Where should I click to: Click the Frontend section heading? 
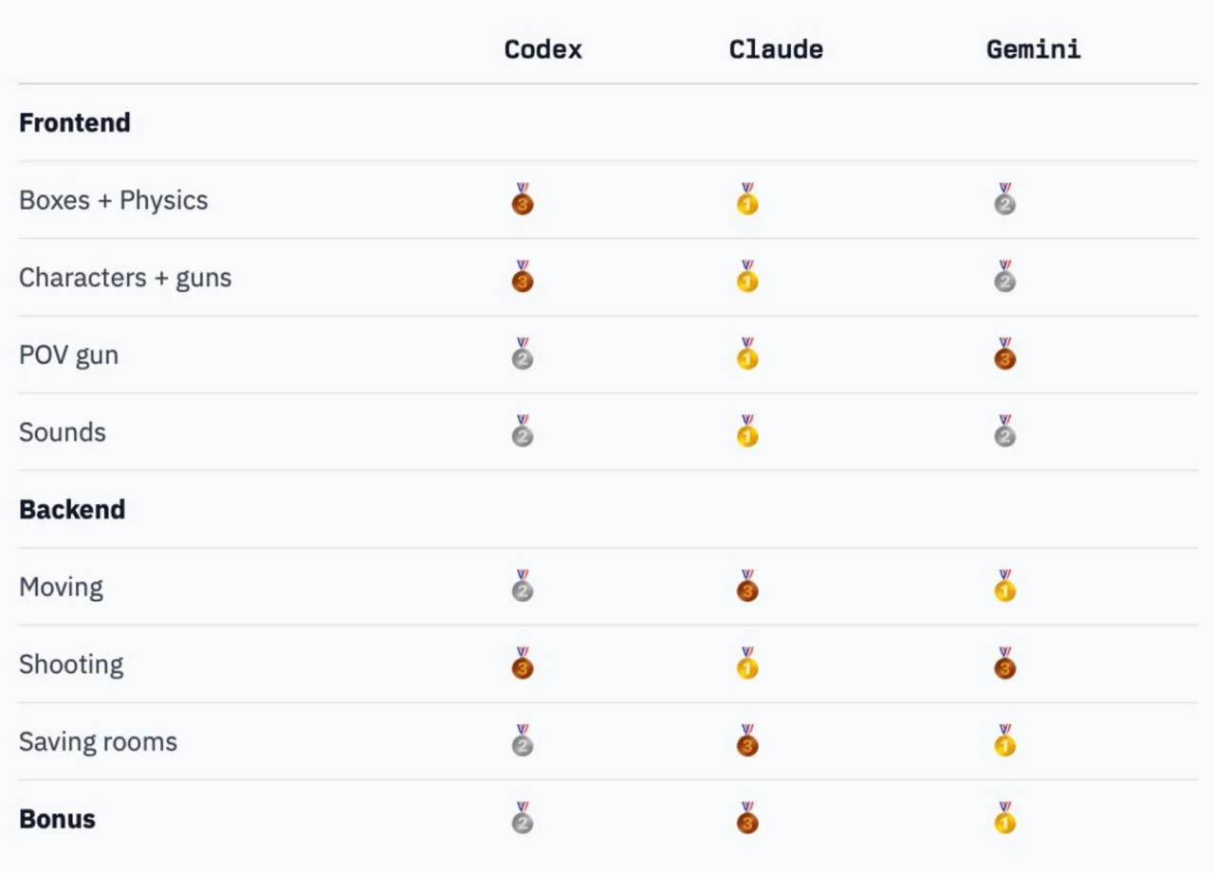click(x=75, y=123)
